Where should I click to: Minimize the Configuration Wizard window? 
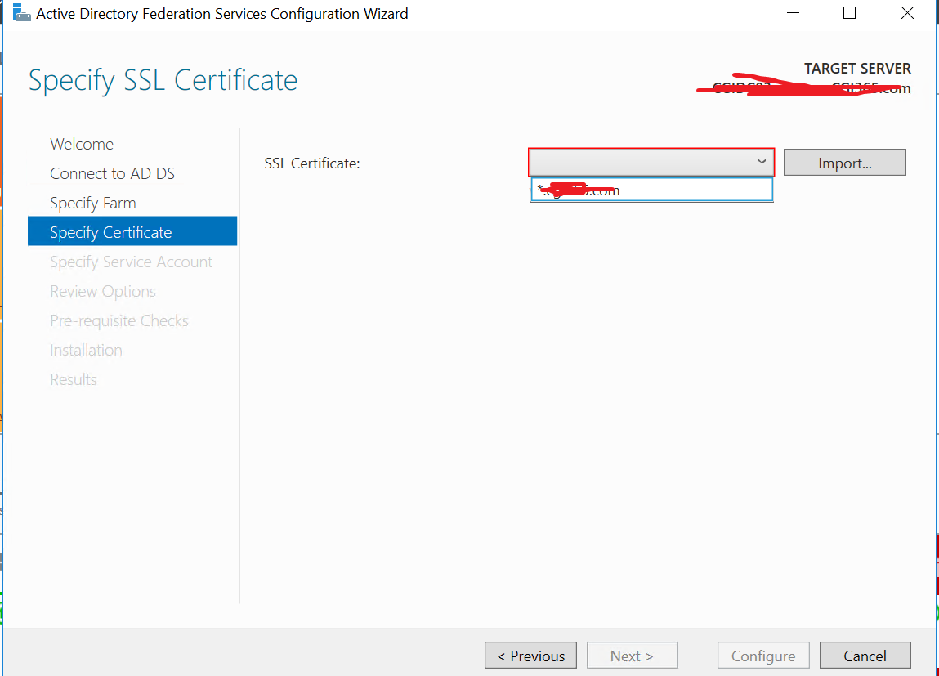(792, 13)
